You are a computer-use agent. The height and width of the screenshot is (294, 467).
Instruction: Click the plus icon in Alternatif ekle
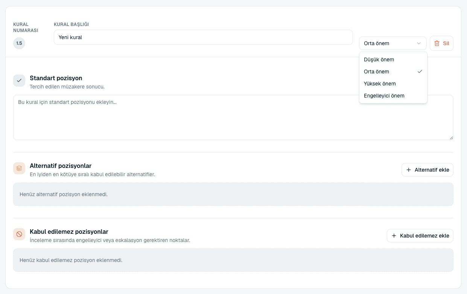pos(409,170)
